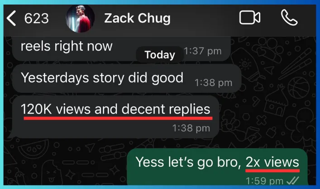The height and width of the screenshot is (189, 320).
Task: Open Zack Chug's profile picture
Action: click(80, 18)
